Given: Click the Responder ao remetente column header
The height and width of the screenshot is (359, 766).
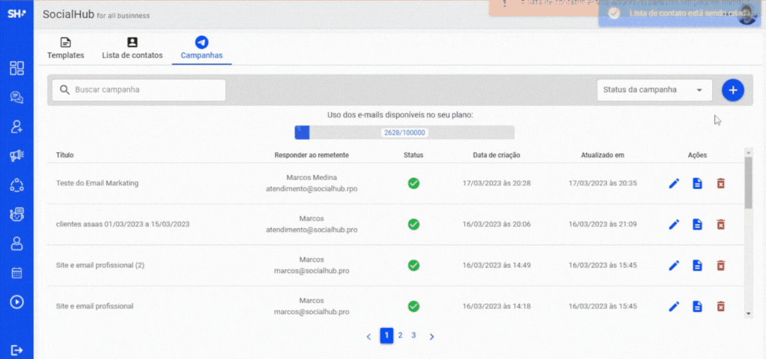Looking at the screenshot, I should tap(312, 156).
